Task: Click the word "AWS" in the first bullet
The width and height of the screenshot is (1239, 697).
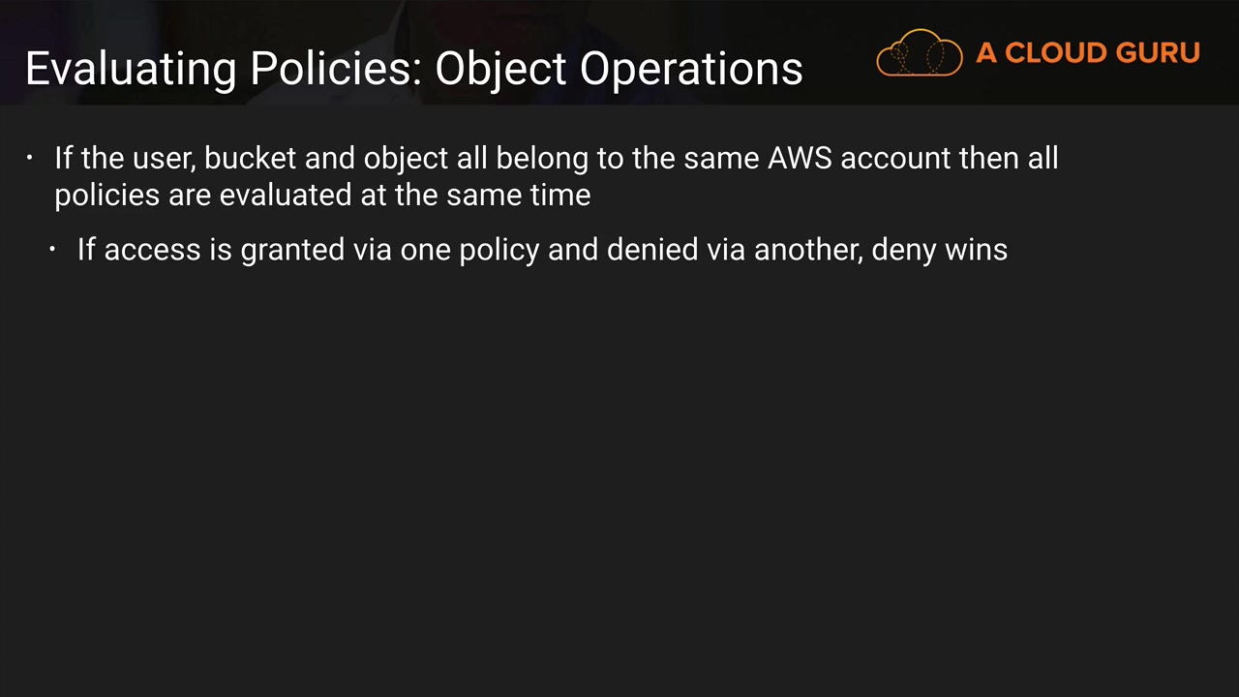Action: (800, 158)
